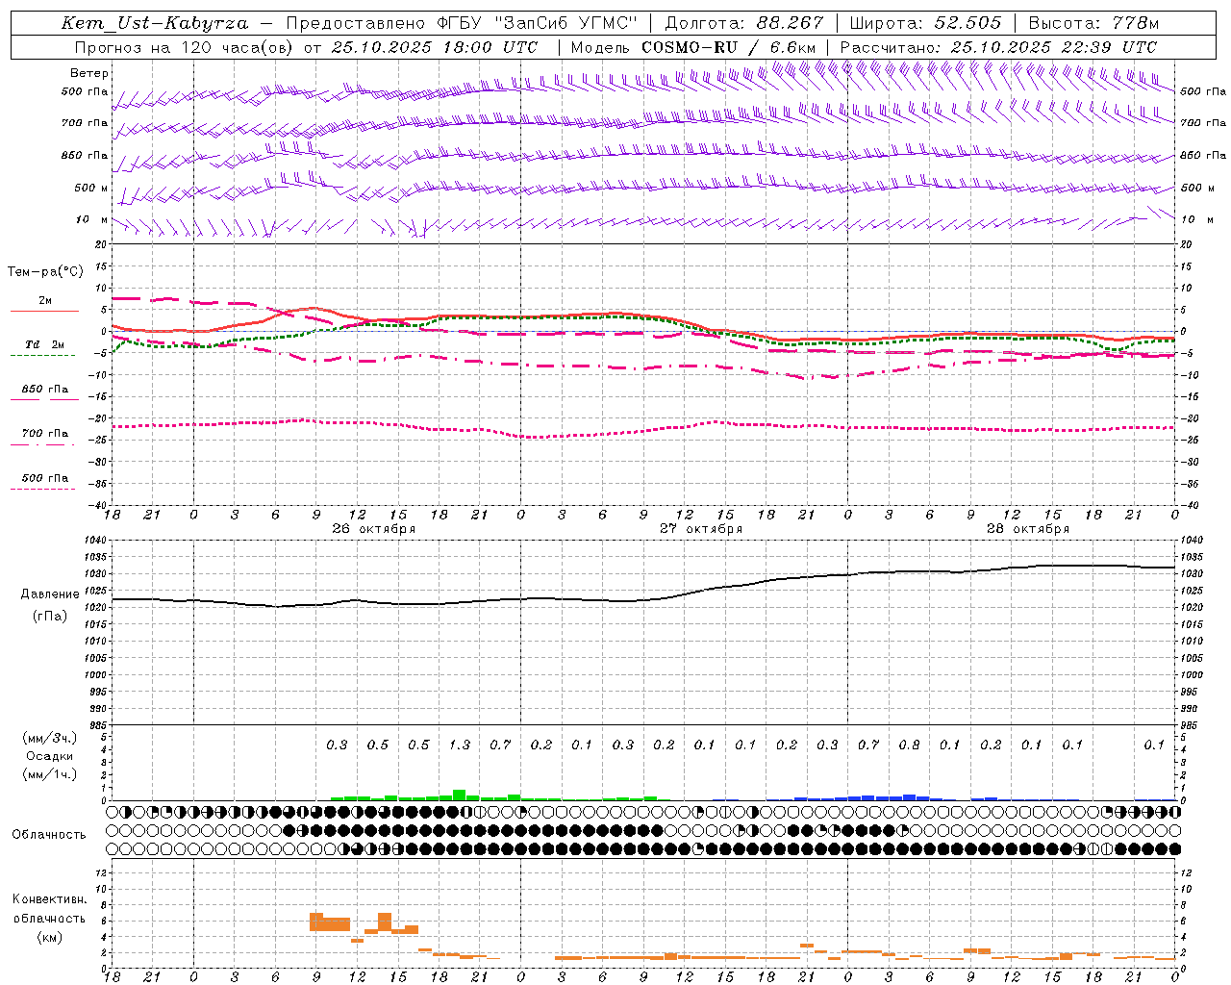The width and height of the screenshot is (1231, 985).
Task: Click the '28 октября' date label
Action: 1028,529
